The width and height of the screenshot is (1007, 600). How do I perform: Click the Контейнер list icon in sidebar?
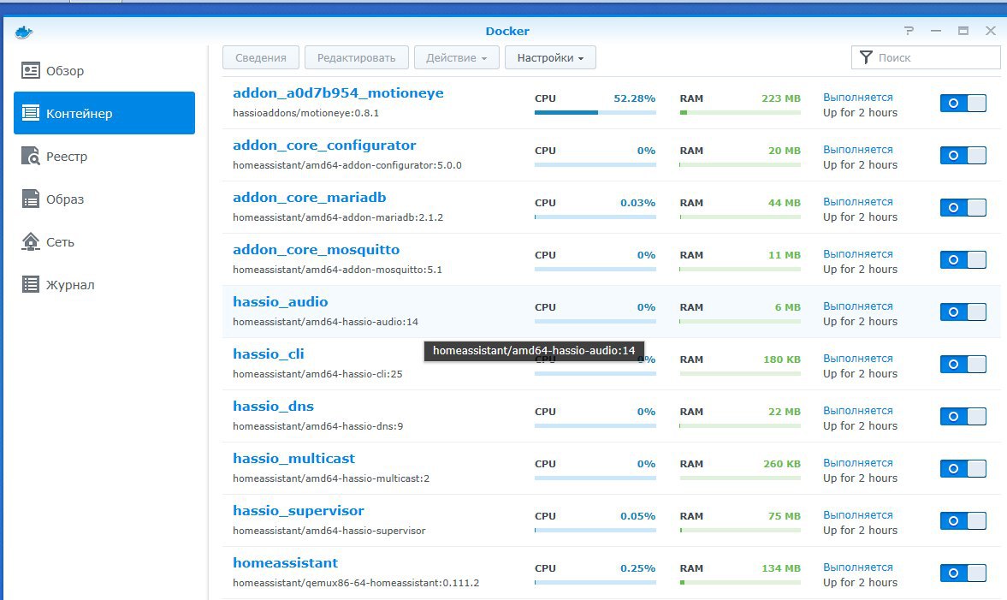30,113
